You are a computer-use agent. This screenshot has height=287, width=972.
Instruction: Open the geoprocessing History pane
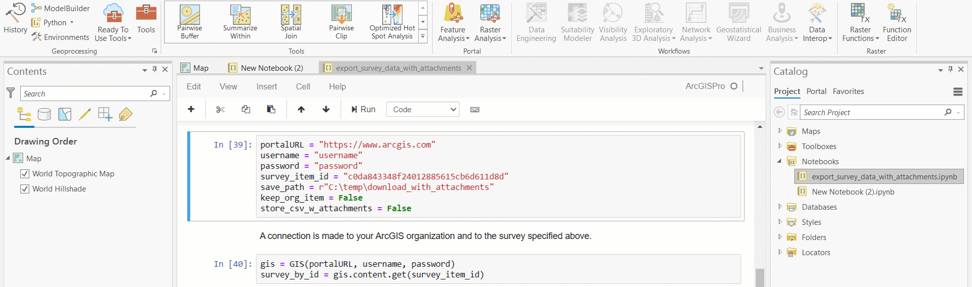pos(15,18)
